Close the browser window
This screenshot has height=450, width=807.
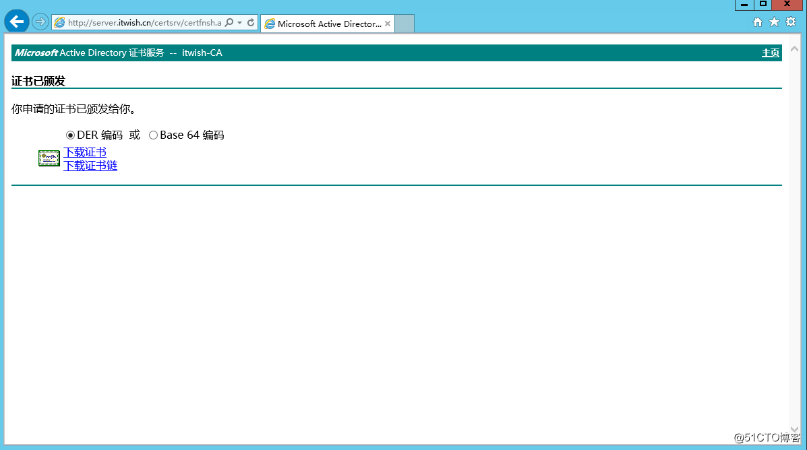pos(787,5)
